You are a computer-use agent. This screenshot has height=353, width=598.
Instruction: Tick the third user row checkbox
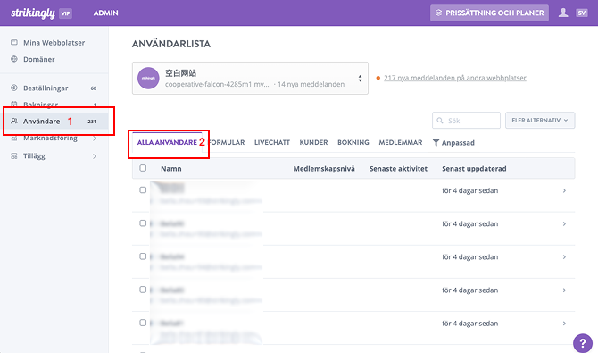(x=143, y=256)
